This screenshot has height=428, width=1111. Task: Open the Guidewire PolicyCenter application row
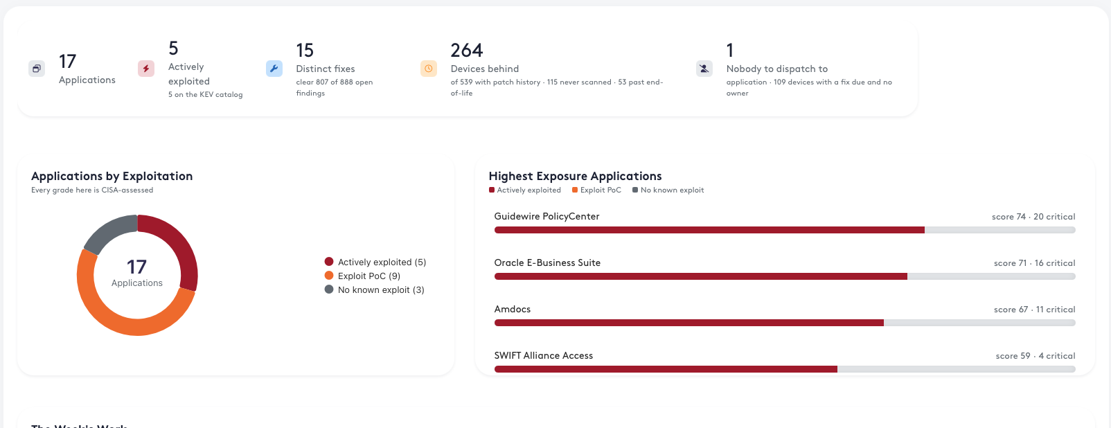pos(785,222)
